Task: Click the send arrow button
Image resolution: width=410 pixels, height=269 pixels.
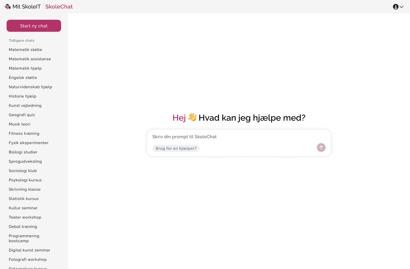Action: coord(321,148)
